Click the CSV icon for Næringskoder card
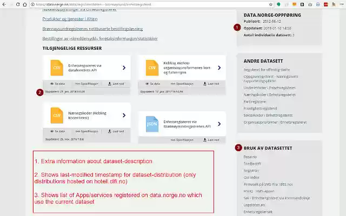The height and width of the screenshot is (216, 346). (57, 115)
